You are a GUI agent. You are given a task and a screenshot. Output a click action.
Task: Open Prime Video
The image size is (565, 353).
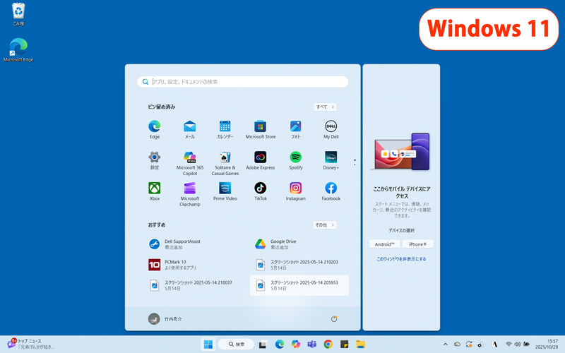[225, 191]
